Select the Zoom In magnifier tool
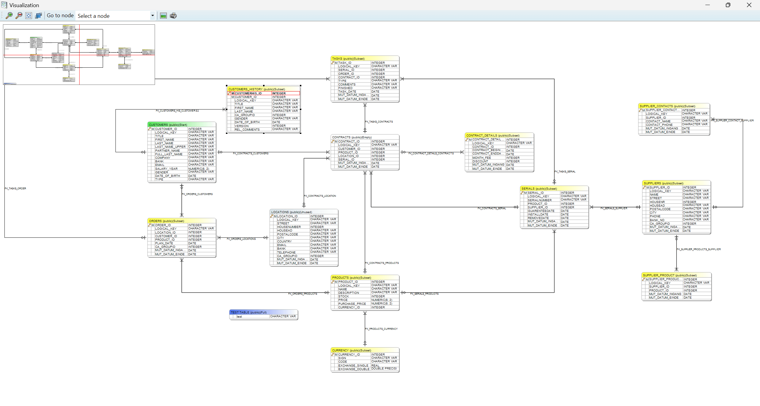 9,15
